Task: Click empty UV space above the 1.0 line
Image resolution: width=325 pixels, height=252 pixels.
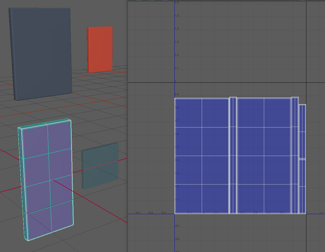Action: pyautogui.click(x=236, y=42)
